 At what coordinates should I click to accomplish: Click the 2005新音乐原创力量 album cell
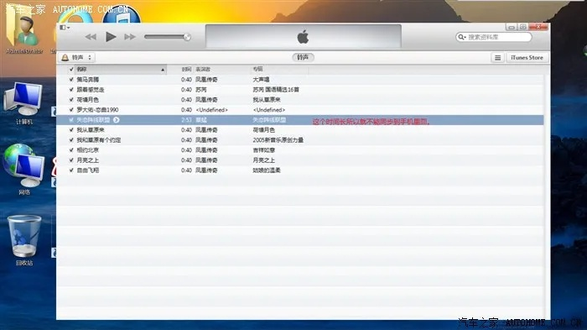coord(278,140)
